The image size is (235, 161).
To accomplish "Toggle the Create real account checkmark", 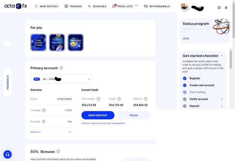I will click(185, 85).
